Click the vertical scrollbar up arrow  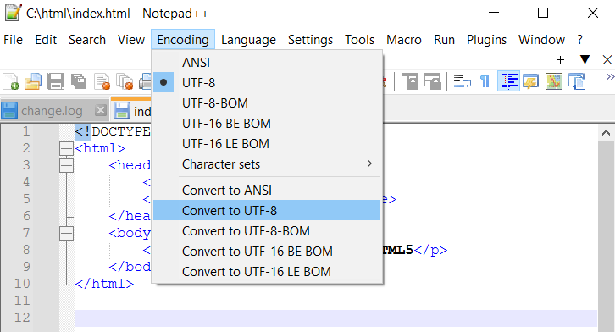tap(606, 133)
